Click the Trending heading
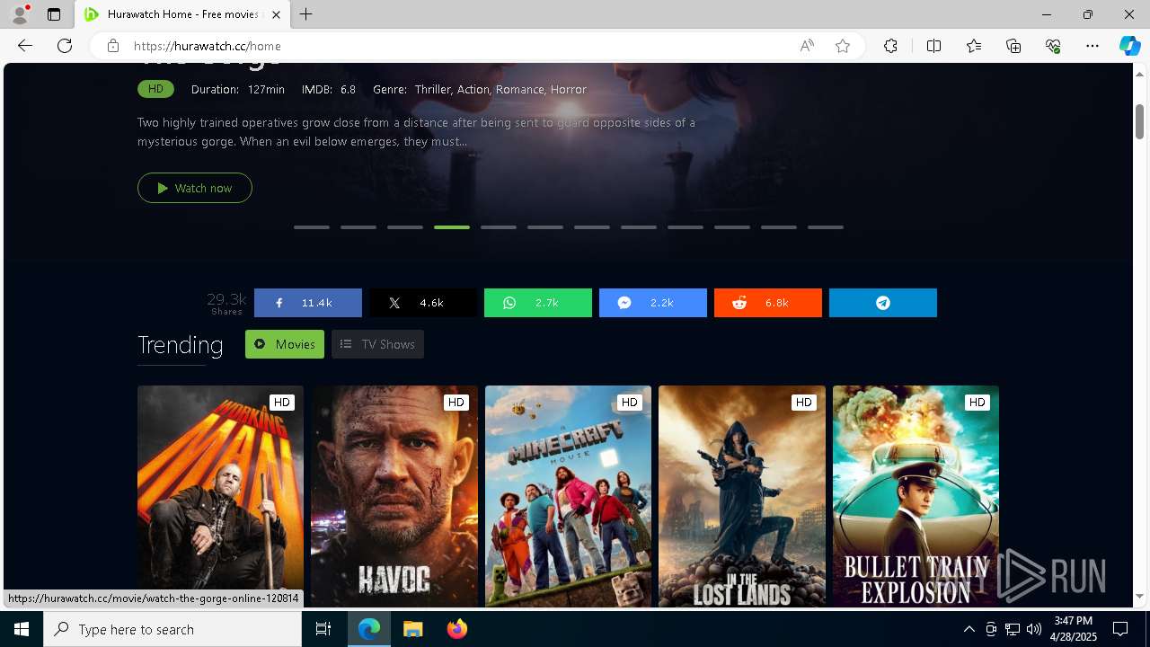Image resolution: width=1150 pixels, height=647 pixels. point(181,345)
